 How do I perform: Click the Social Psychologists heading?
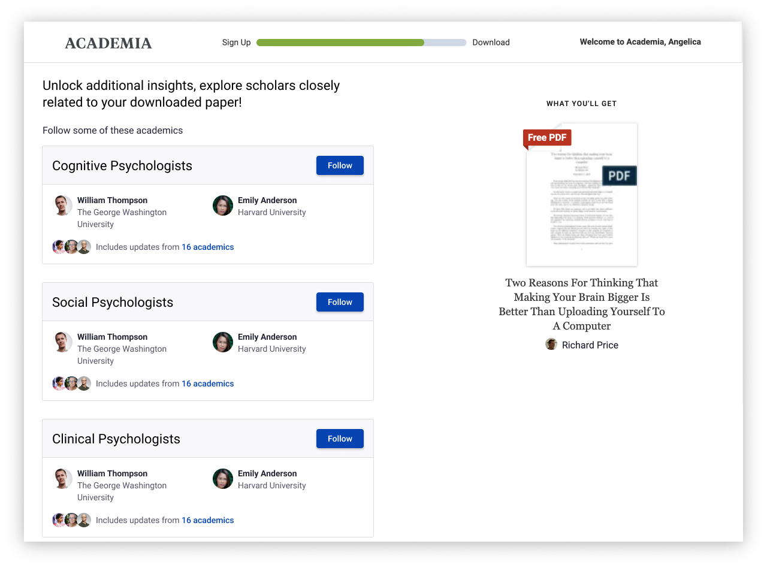pos(113,303)
